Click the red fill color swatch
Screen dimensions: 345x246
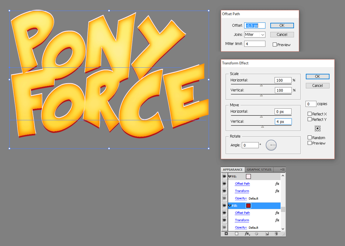pyautogui.click(x=248, y=206)
